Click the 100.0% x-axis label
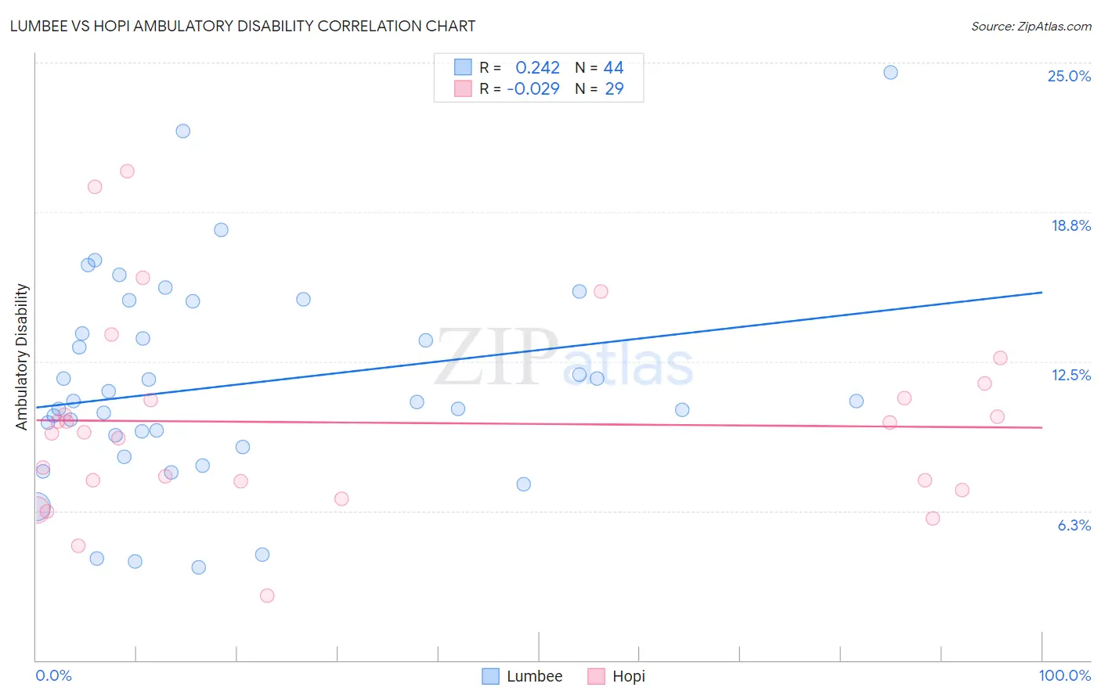Viewport: 1101px width, 698px height. (1065, 675)
